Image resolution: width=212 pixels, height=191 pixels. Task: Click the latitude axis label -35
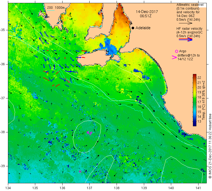[x=3, y=30]
